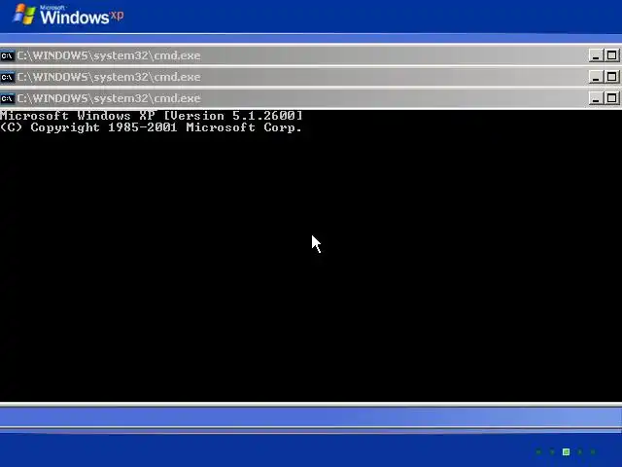622x467 pixels.
Task: Minimize the middle cmd.exe window
Action: (x=596, y=77)
